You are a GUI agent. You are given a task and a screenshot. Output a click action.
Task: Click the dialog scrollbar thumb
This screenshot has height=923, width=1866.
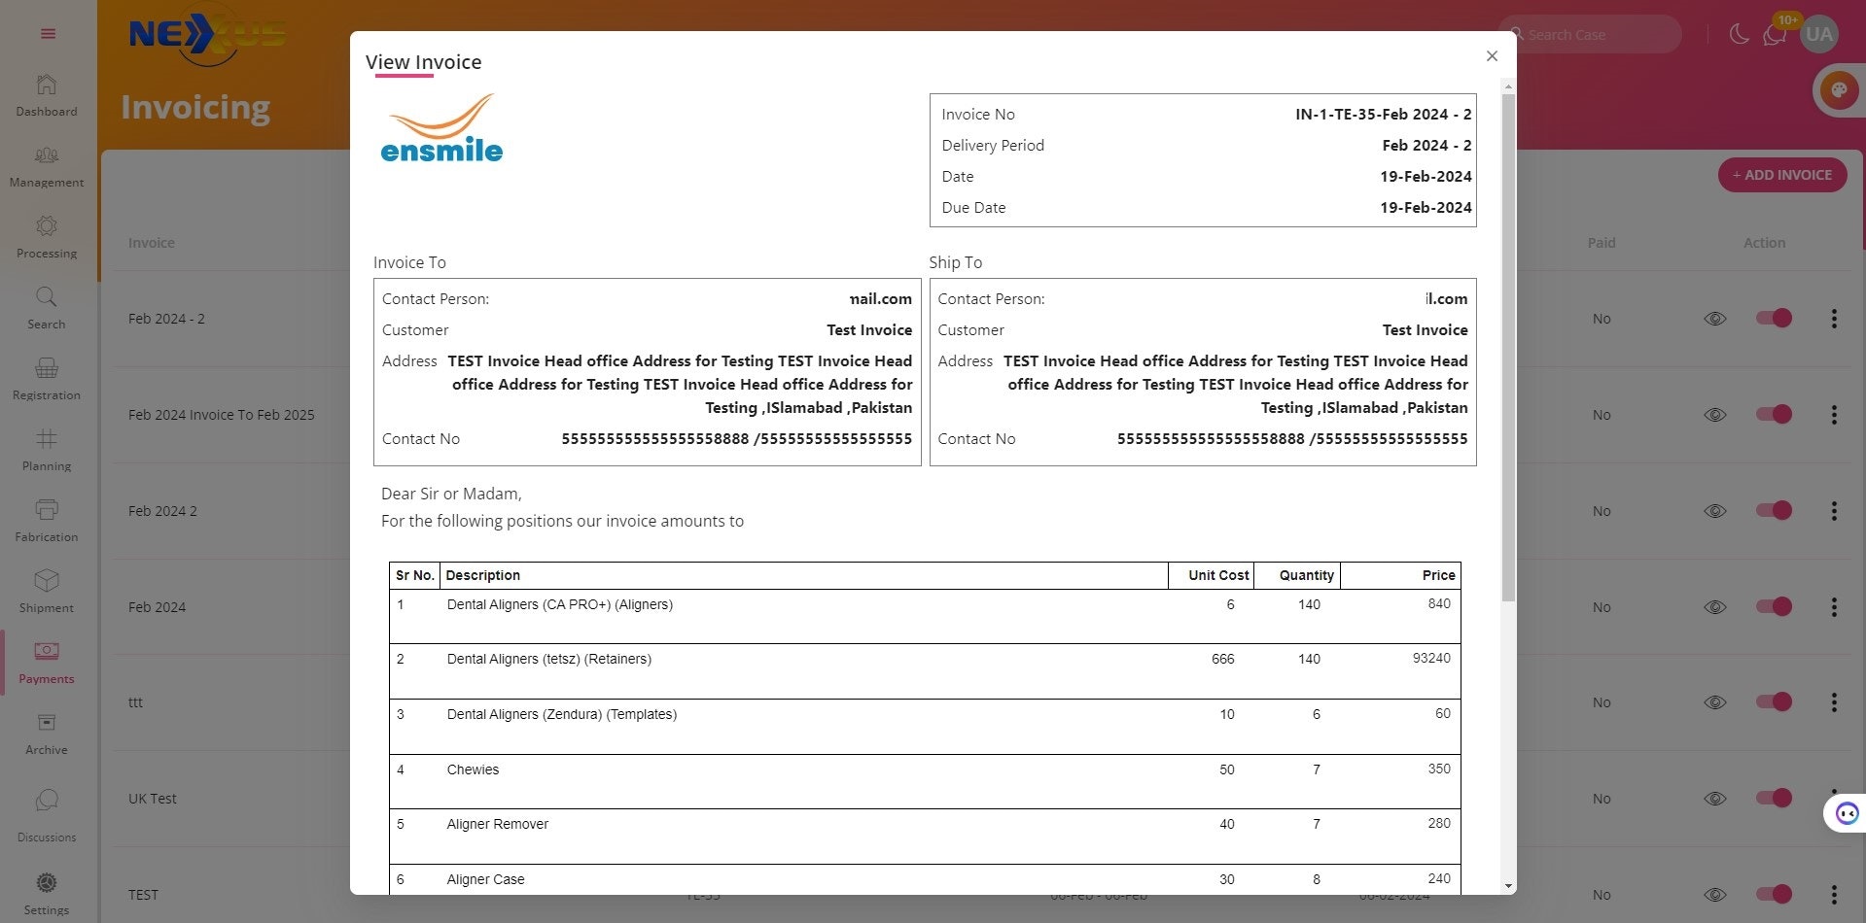tap(1508, 348)
